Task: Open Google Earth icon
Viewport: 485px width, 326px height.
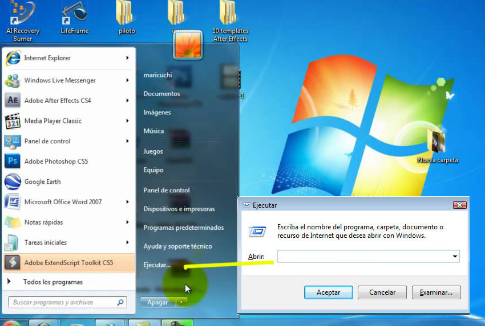Action: [x=13, y=181]
